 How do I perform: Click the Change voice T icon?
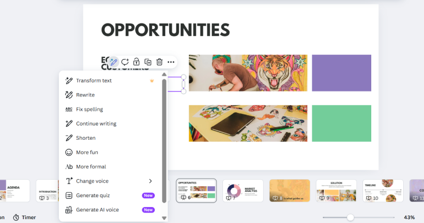coord(69,181)
